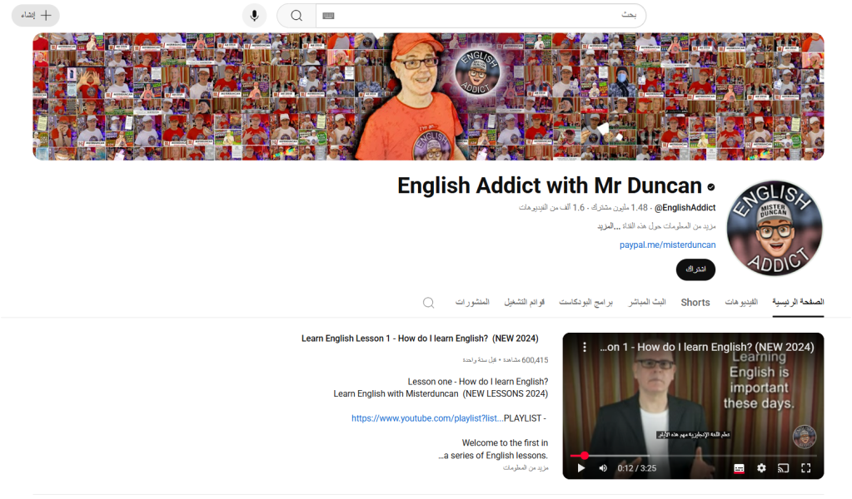The height and width of the screenshot is (499, 852).
Task: Enter fullscreen with the fullscreen icon
Action: click(806, 468)
